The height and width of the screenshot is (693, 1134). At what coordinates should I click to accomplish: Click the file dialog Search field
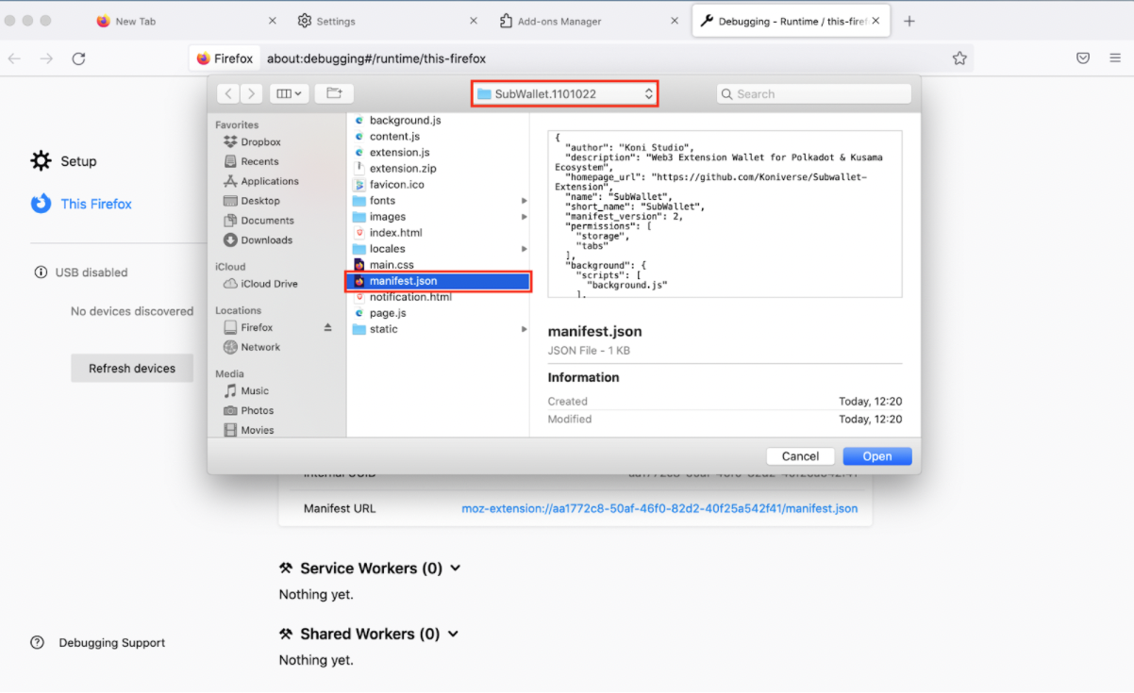coord(814,93)
